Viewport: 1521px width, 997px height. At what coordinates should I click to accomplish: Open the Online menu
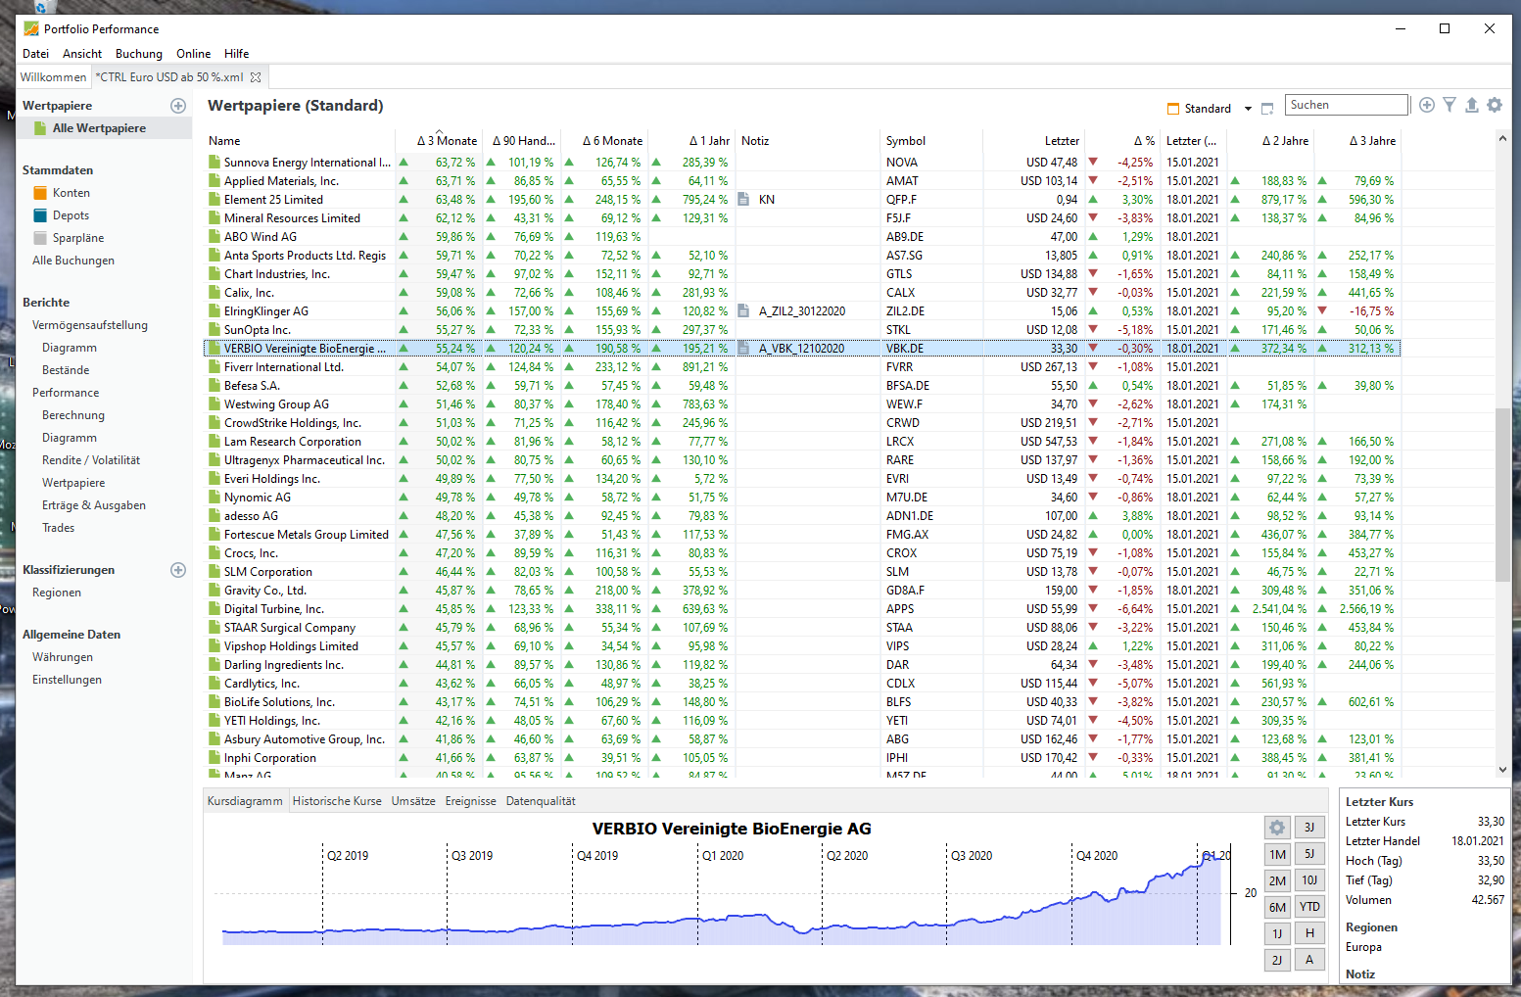coord(193,54)
